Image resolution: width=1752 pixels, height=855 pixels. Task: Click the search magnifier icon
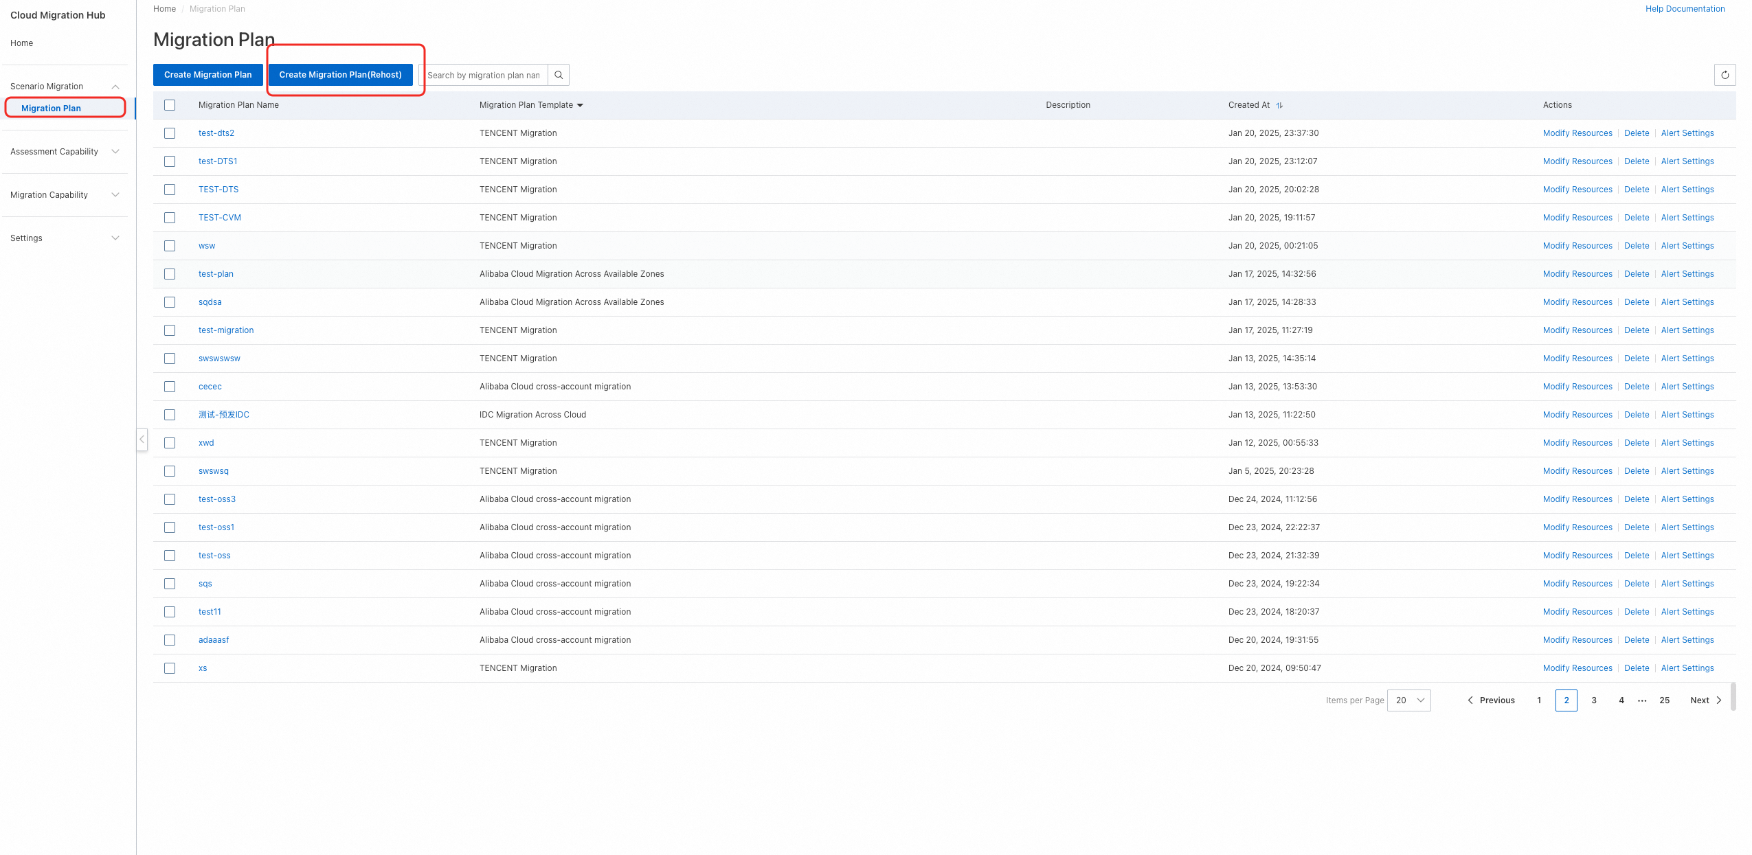tap(559, 75)
